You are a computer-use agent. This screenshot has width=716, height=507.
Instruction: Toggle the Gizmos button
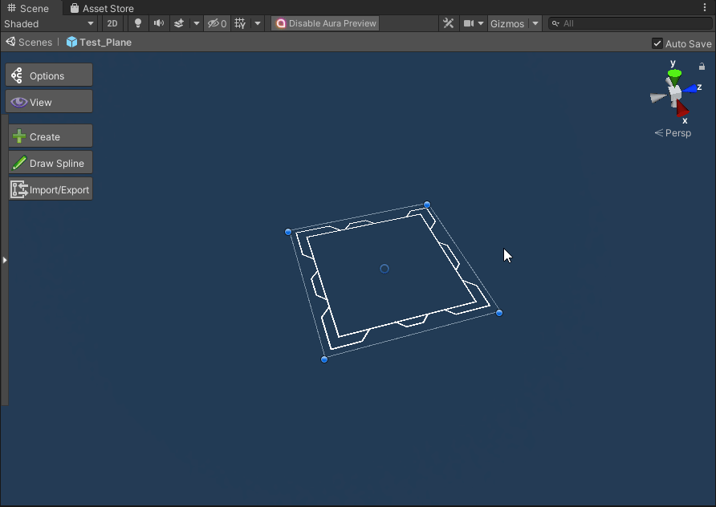[507, 24]
